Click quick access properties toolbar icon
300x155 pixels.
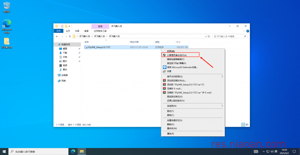[62, 26]
